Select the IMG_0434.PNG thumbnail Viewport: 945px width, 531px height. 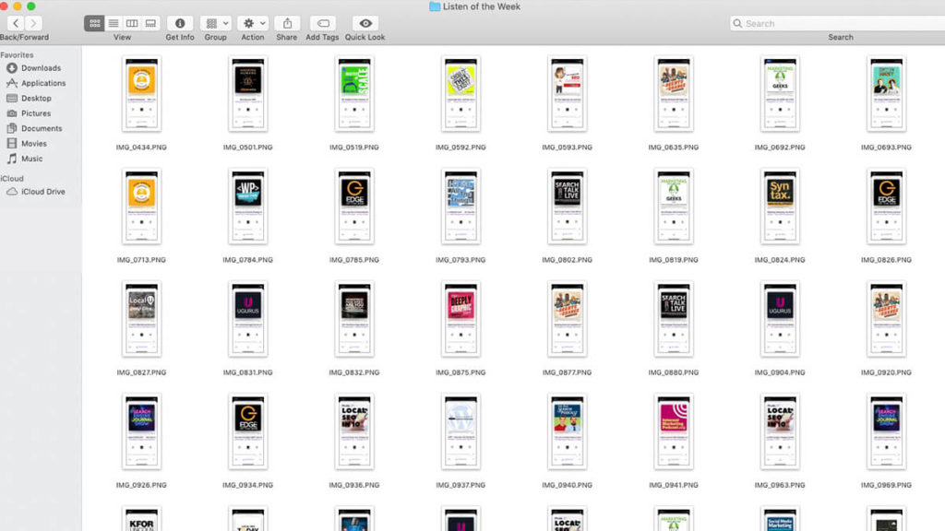141,93
